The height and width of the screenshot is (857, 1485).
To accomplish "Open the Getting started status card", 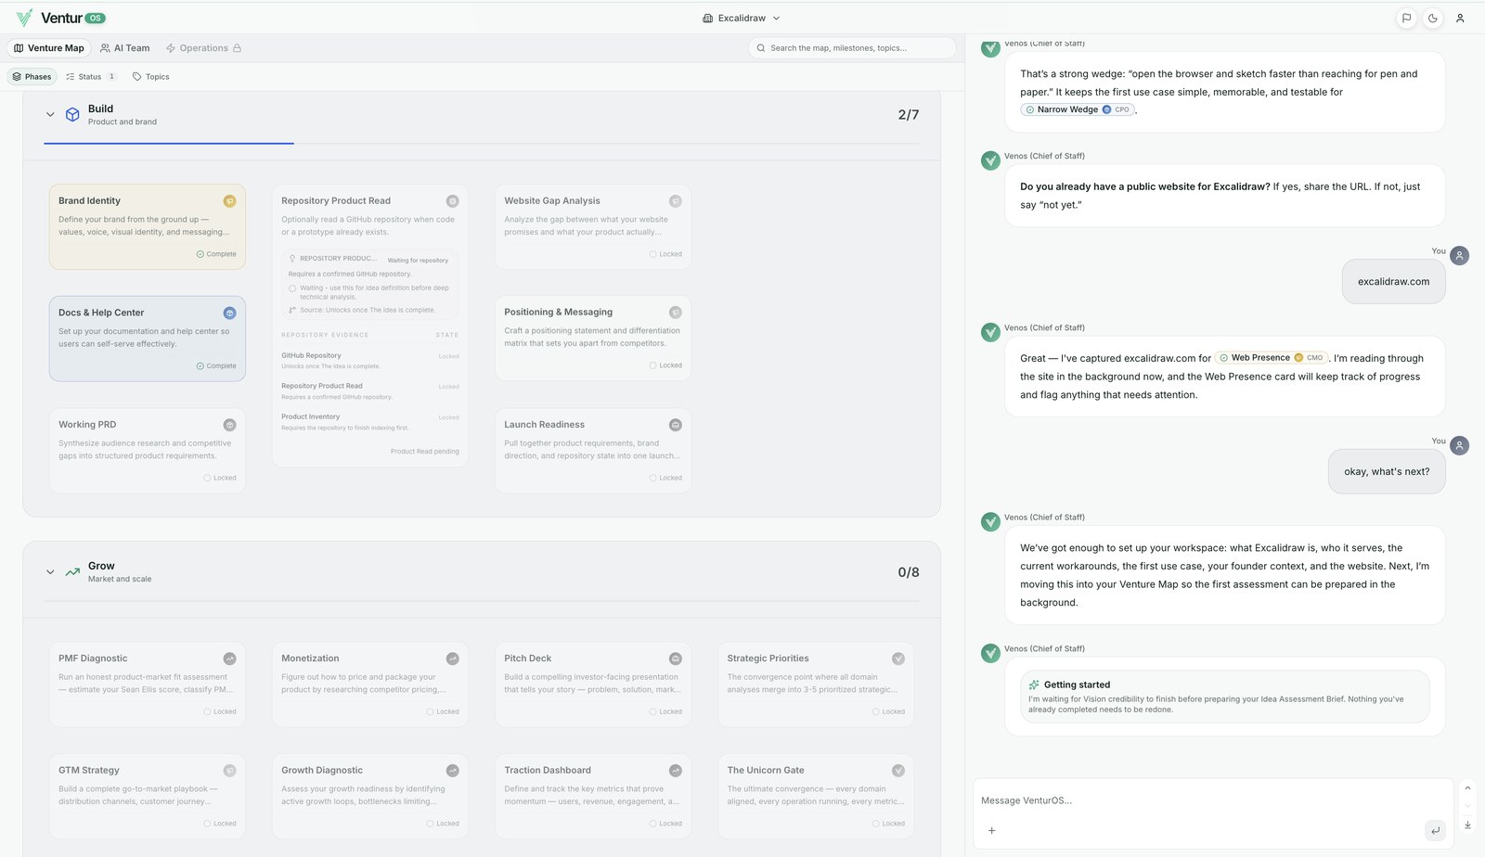I will coord(1224,697).
